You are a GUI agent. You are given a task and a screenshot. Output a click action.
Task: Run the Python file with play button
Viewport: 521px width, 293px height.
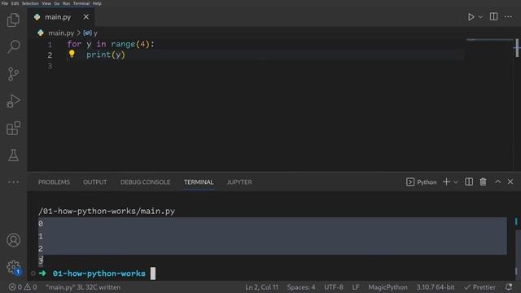(x=471, y=17)
